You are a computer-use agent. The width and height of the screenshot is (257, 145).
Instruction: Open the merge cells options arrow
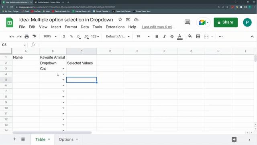point(212,37)
